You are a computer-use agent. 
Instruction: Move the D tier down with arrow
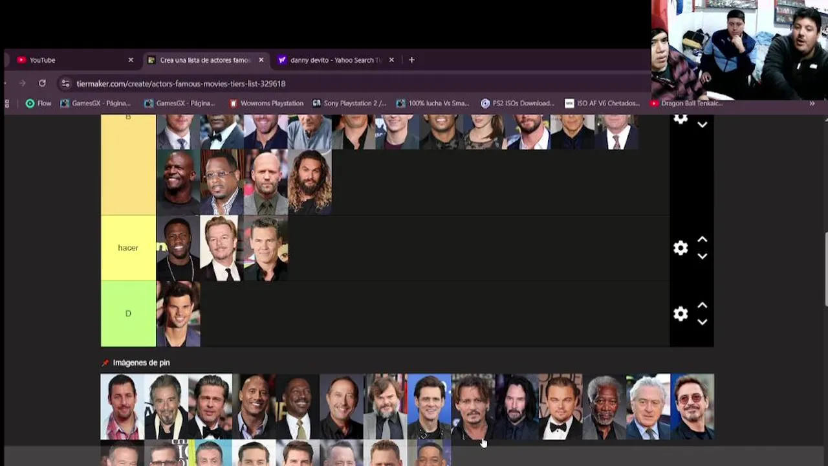tap(703, 322)
